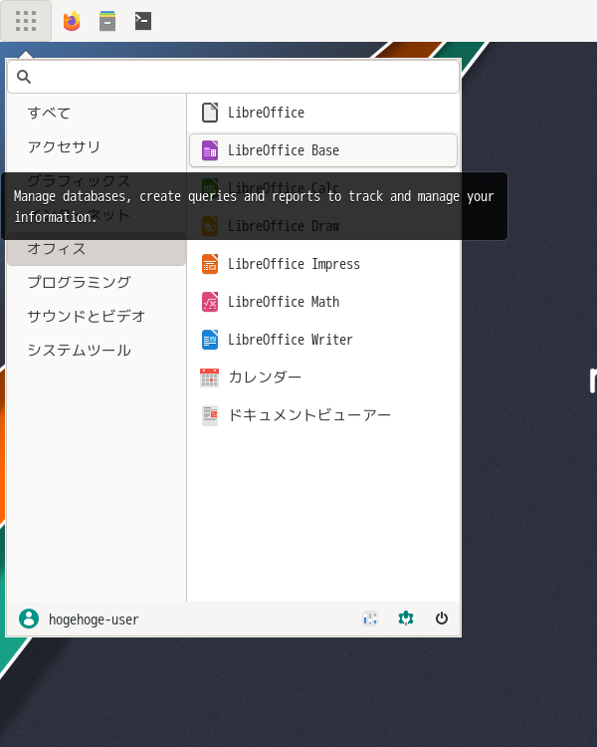Open LibreOffice Impress entry
The width and height of the screenshot is (597, 747).
click(323, 264)
